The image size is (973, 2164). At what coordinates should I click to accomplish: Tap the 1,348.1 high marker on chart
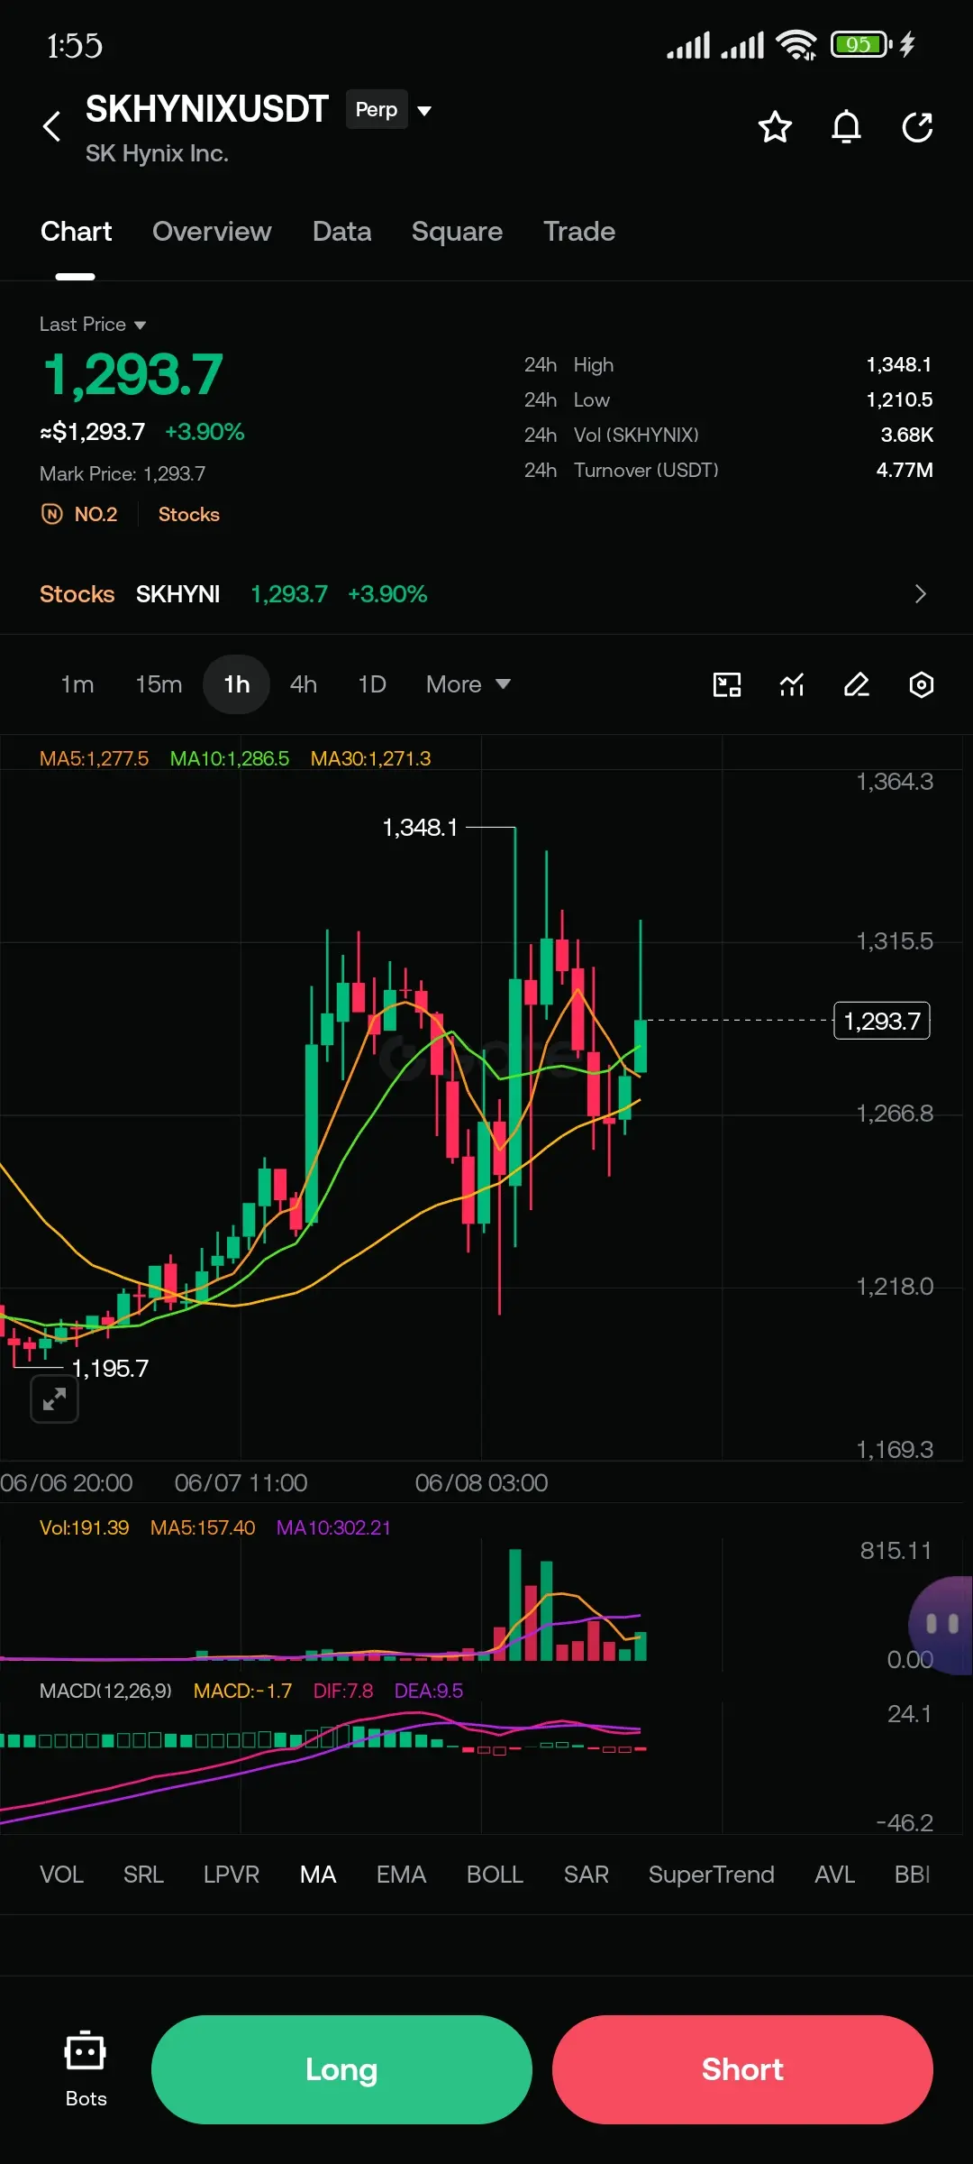click(420, 827)
